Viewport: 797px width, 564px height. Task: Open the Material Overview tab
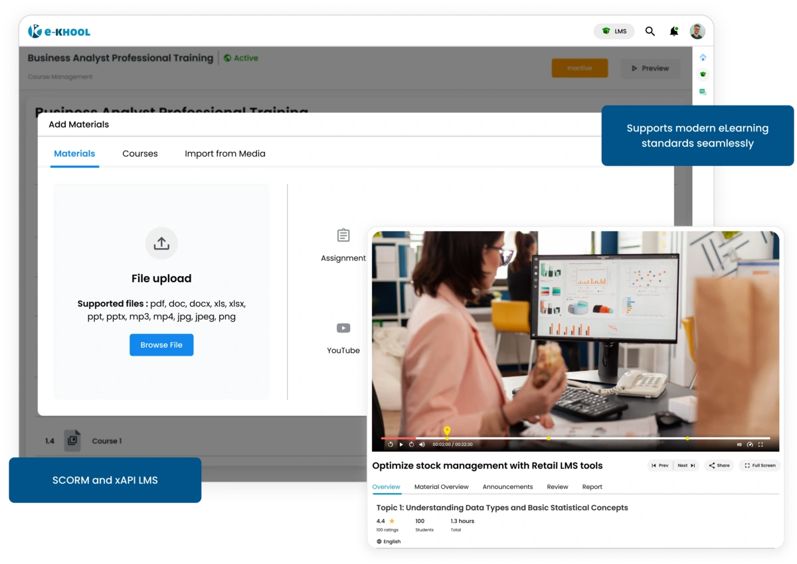click(x=441, y=486)
